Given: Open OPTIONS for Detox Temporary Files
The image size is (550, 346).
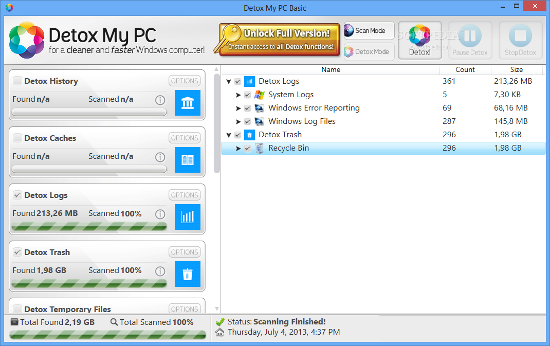Looking at the screenshot, I should pyautogui.click(x=185, y=309).
